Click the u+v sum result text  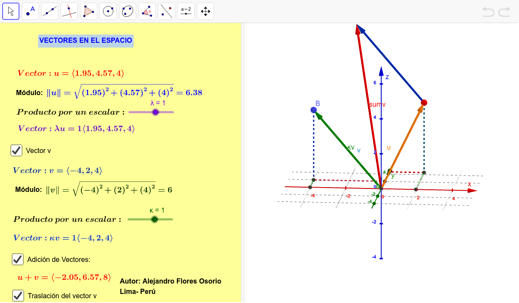click(64, 277)
